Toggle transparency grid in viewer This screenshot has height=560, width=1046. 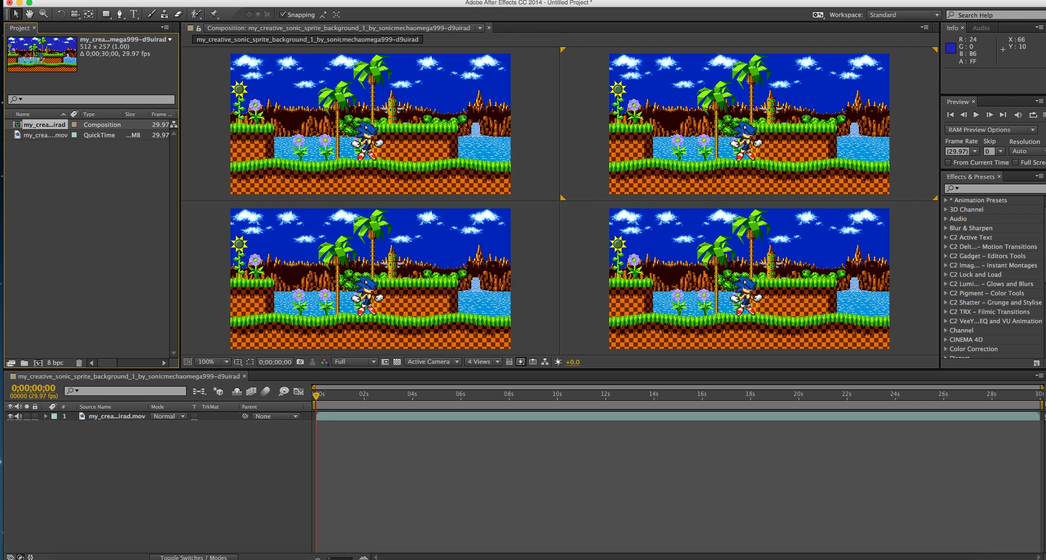click(397, 362)
